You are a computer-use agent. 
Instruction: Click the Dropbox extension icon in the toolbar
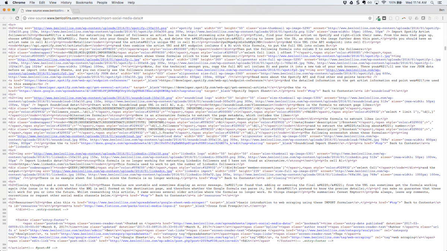410,18
